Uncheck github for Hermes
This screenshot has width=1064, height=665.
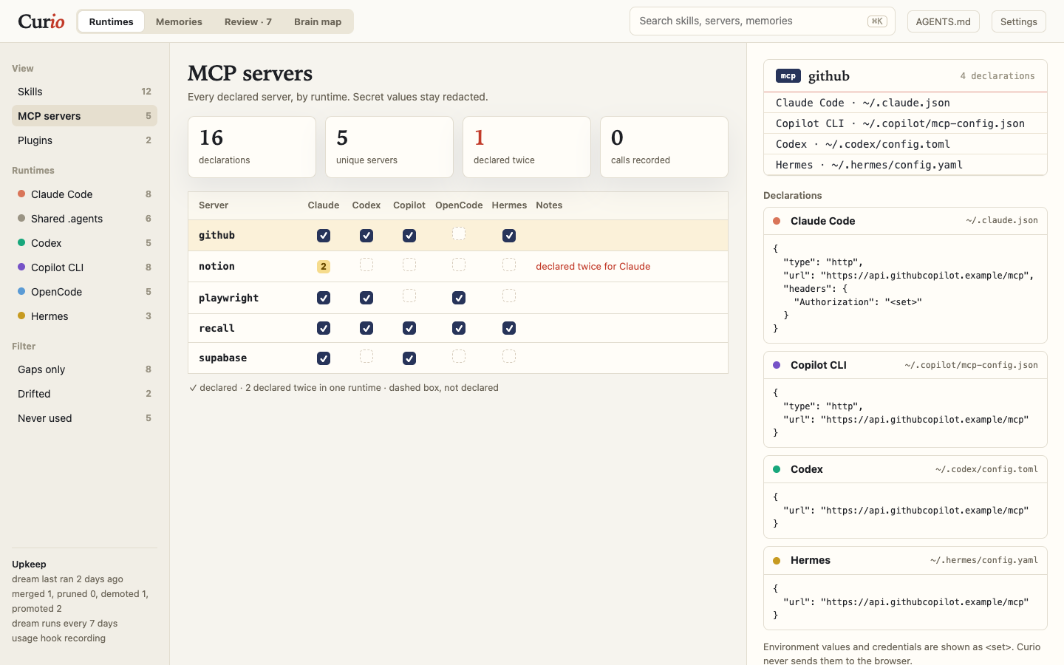point(509,236)
